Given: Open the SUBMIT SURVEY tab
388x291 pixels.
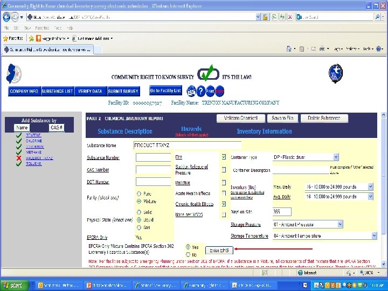Looking at the screenshot, I should pos(123,91).
